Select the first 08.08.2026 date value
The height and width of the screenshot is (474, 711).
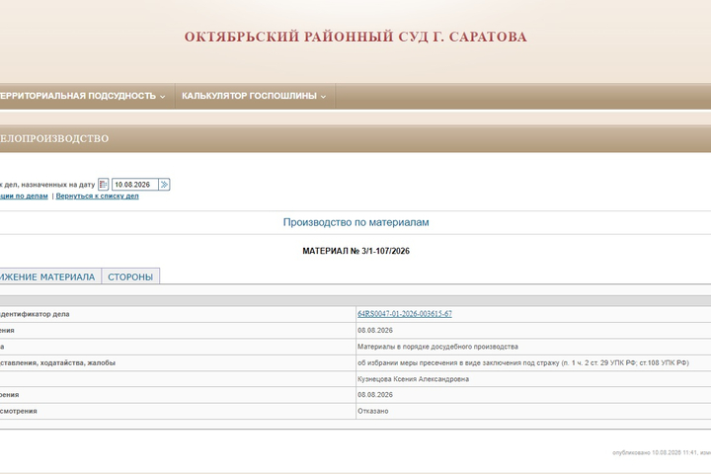pos(375,330)
